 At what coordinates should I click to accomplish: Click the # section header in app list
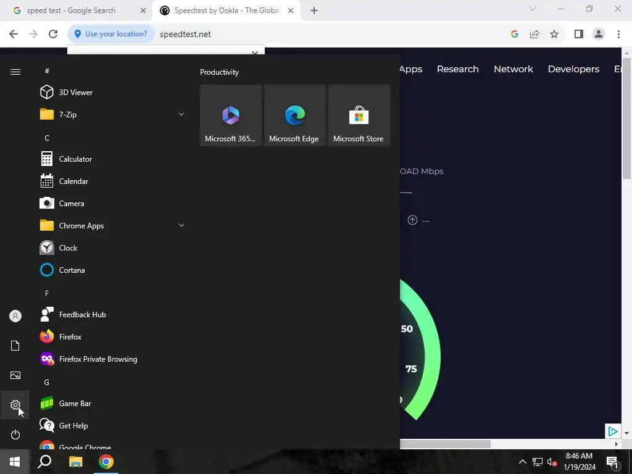[x=47, y=71]
